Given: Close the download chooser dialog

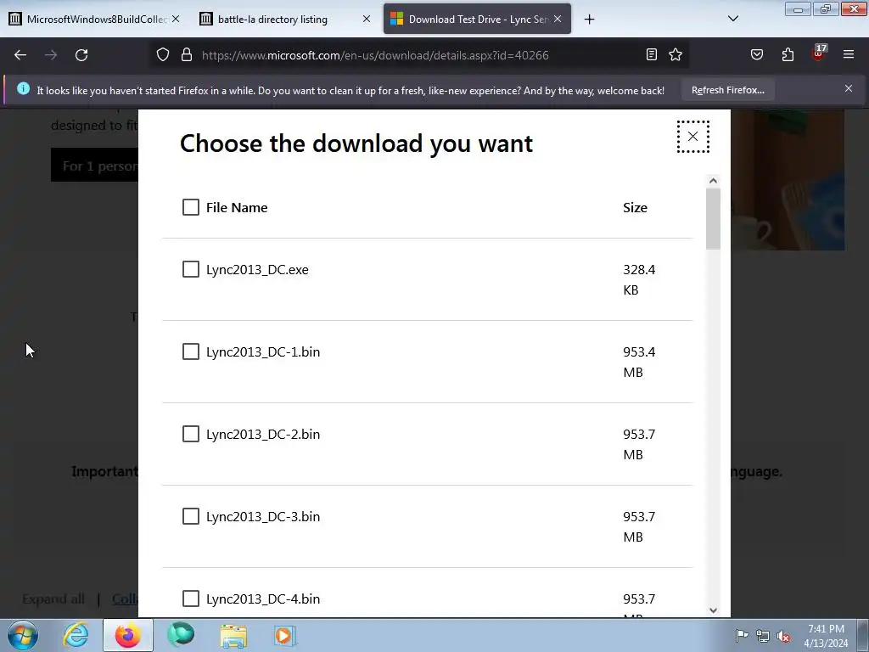Looking at the screenshot, I should pyautogui.click(x=692, y=137).
